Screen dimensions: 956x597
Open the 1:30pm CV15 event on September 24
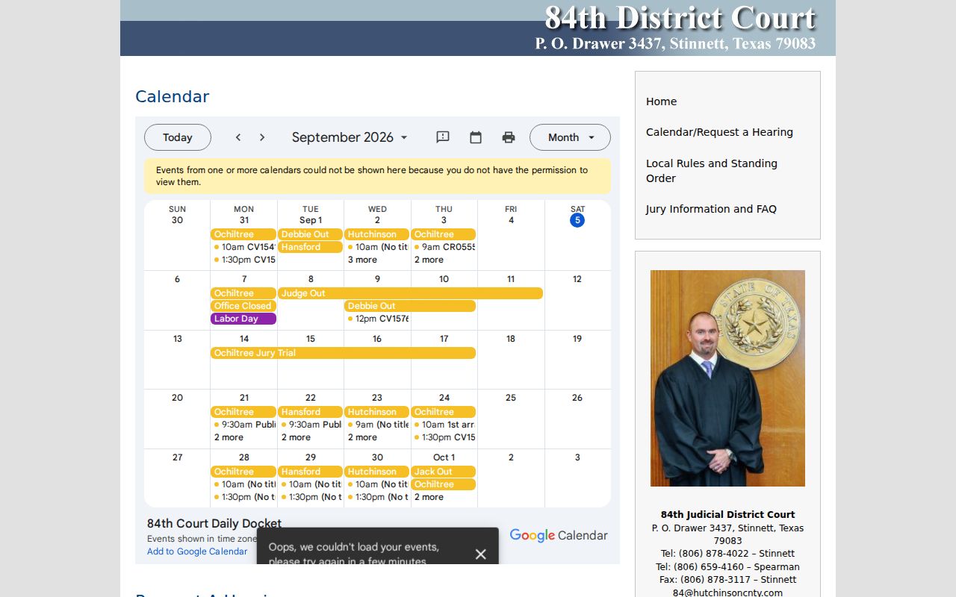[x=444, y=437]
